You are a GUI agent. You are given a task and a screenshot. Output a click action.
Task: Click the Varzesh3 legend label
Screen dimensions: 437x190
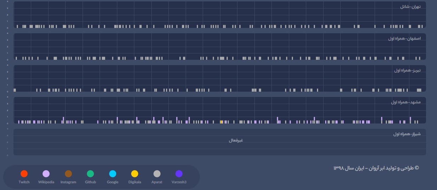[x=179, y=182]
